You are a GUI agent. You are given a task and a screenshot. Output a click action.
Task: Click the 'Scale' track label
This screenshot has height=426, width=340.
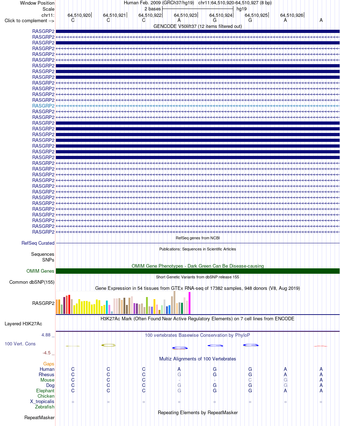coord(48,9)
